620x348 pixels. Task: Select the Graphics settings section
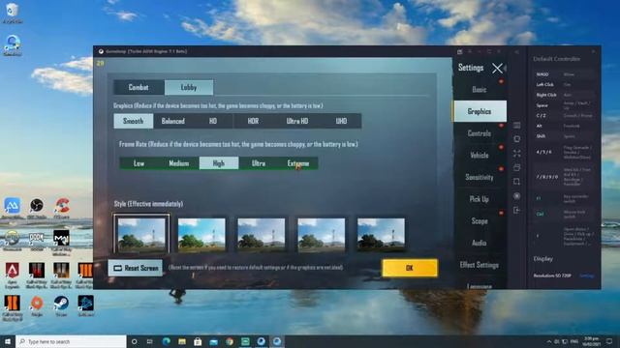[x=480, y=111]
